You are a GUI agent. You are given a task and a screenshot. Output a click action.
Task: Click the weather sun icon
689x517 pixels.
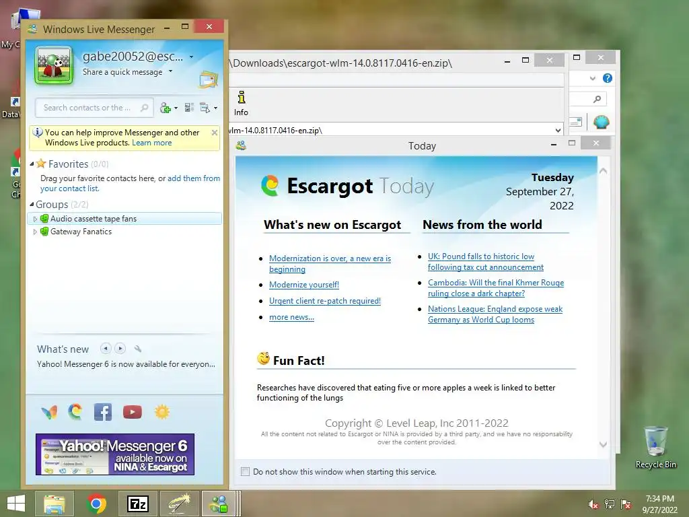[161, 412]
